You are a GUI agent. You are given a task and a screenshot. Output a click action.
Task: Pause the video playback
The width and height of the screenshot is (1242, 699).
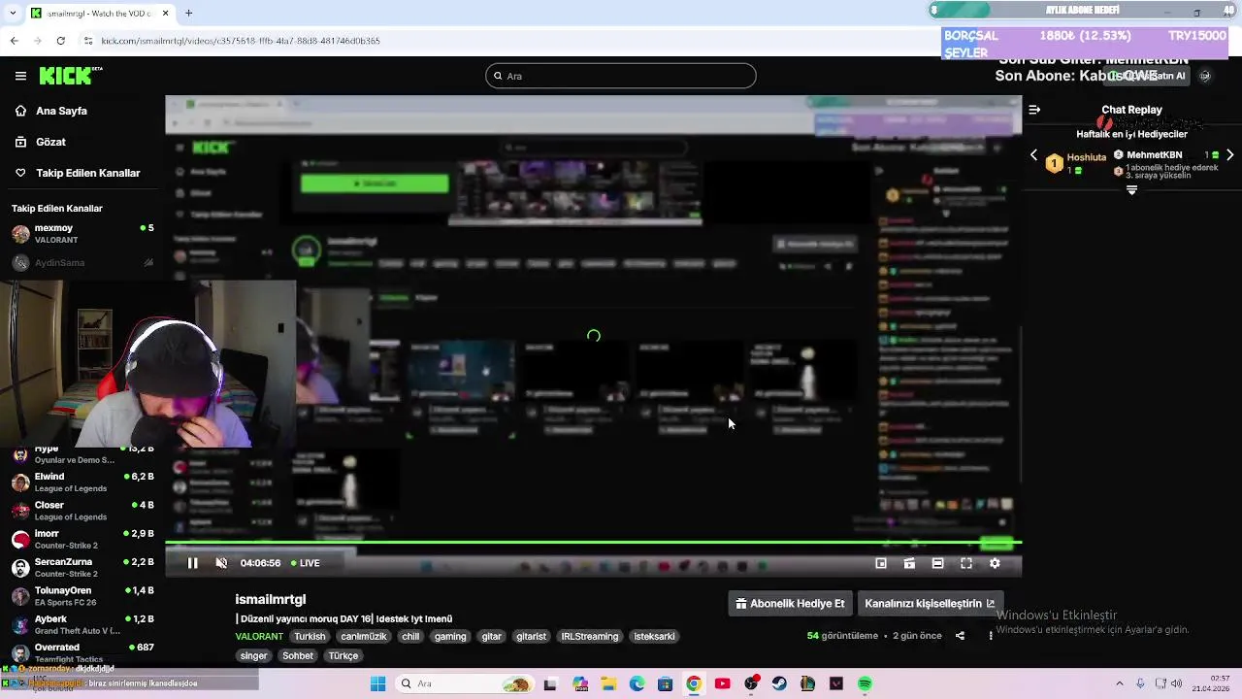coord(192,563)
